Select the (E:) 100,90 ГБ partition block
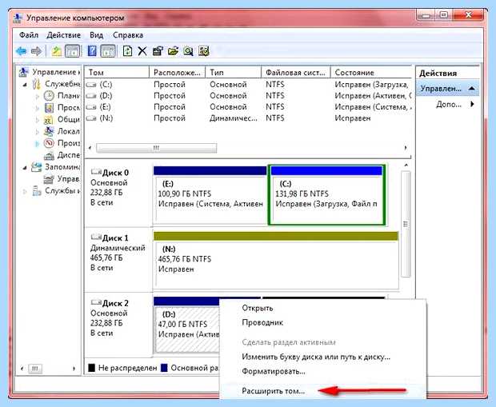Image resolution: width=496 pixels, height=407 pixels. [x=210, y=195]
